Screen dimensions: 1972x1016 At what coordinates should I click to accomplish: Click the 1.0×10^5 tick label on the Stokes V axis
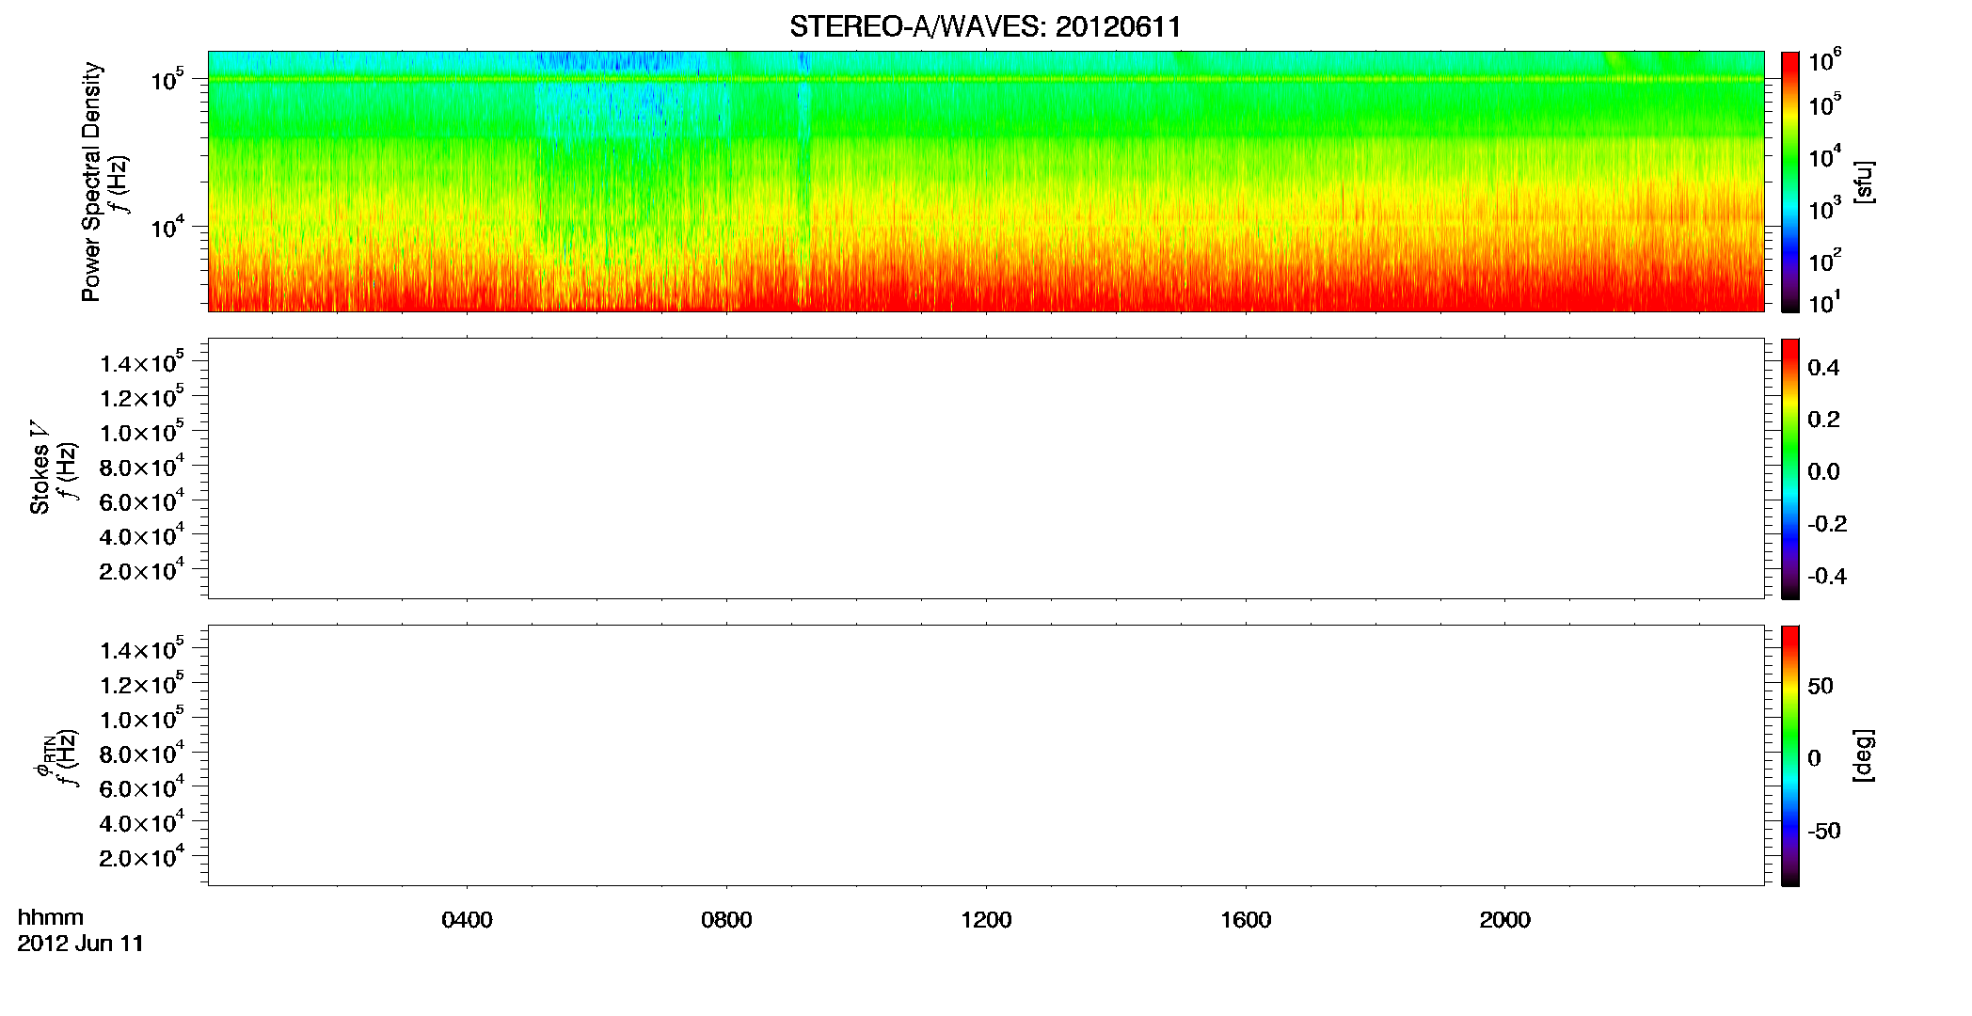pos(142,432)
